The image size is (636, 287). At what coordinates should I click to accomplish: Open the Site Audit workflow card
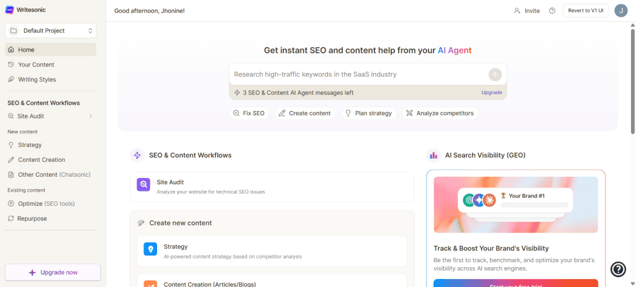pyautogui.click(x=272, y=187)
